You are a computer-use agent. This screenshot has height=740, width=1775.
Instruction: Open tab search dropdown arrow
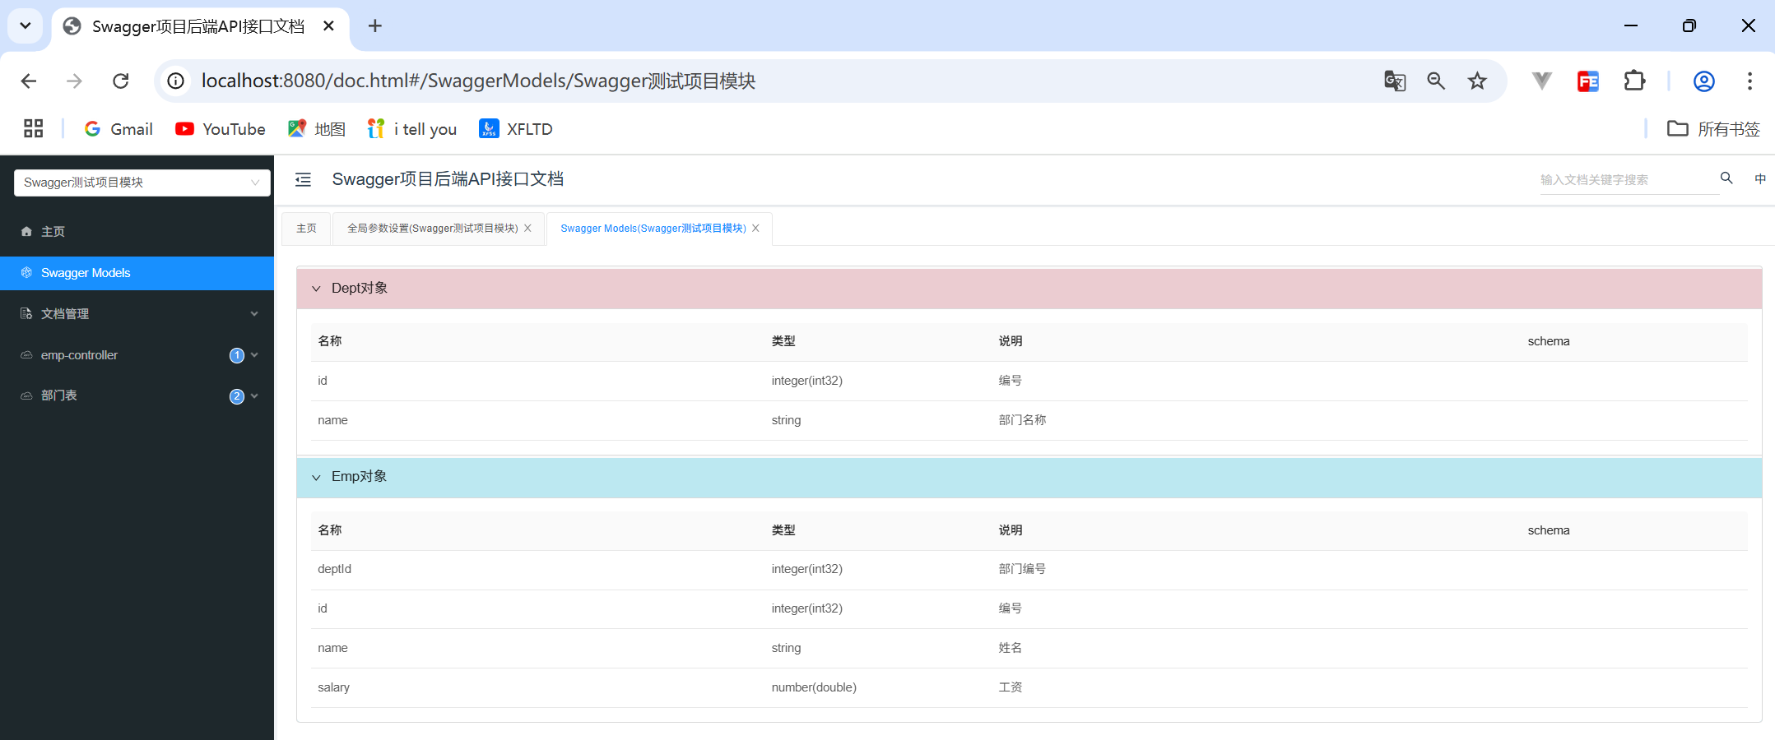26,26
